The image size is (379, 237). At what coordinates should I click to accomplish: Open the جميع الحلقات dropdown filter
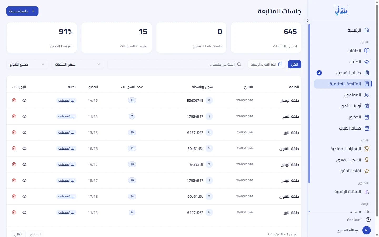click(78, 64)
